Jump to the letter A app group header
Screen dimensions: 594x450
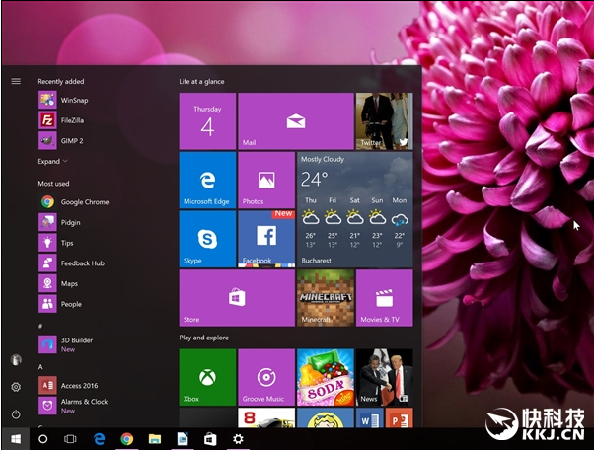(x=40, y=366)
